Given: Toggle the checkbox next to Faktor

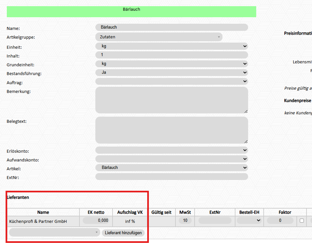Looking at the screenshot, I should [302, 221].
